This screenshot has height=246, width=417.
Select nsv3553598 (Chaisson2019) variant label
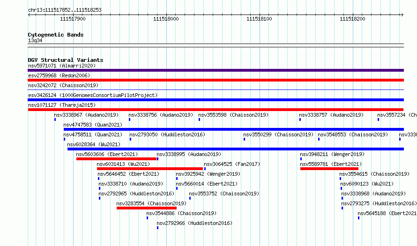point(233,115)
